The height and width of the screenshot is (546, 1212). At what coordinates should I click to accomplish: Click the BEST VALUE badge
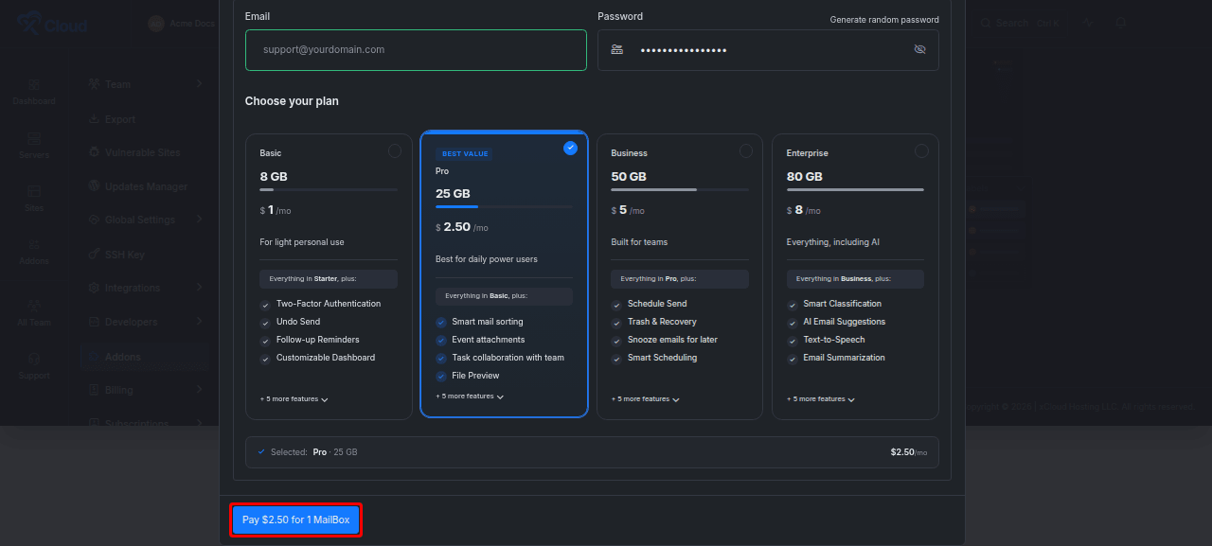(464, 153)
